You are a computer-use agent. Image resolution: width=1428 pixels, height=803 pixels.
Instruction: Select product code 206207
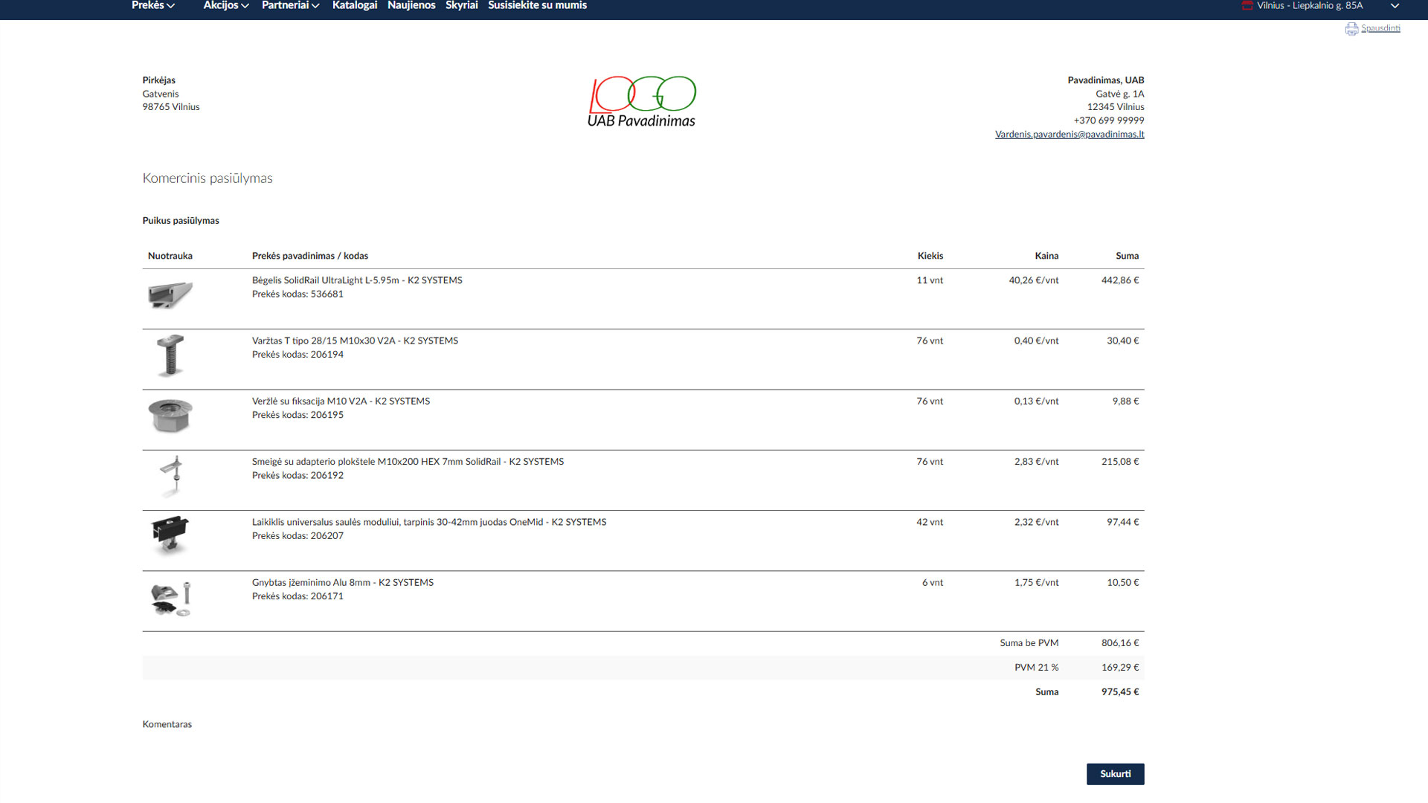(x=327, y=536)
